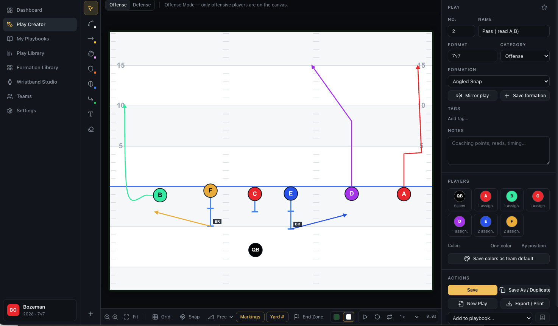The height and width of the screenshot is (326, 558).
Task: Select the curved route drawing tool
Action: (x=91, y=23)
